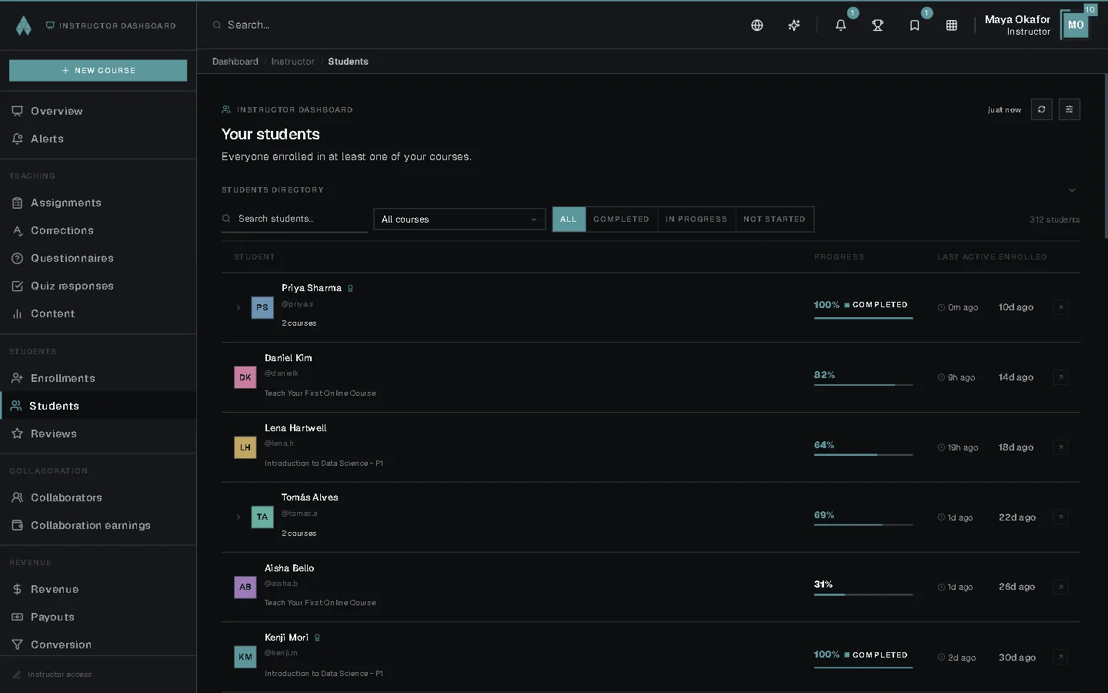Open Questionnaires in sidebar

click(x=98, y=258)
